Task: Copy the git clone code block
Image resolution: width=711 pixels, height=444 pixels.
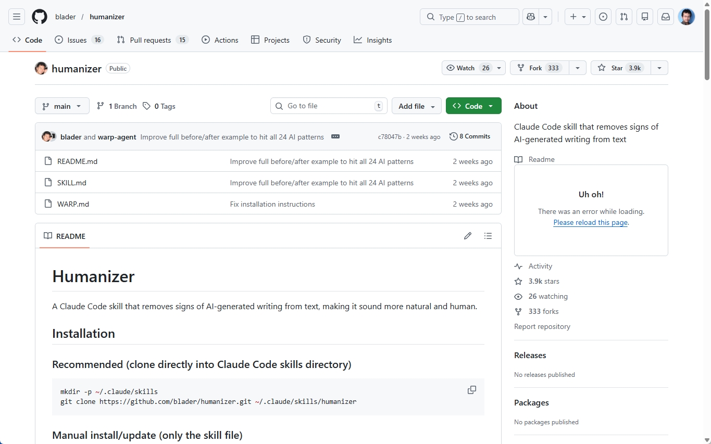Action: (472, 390)
